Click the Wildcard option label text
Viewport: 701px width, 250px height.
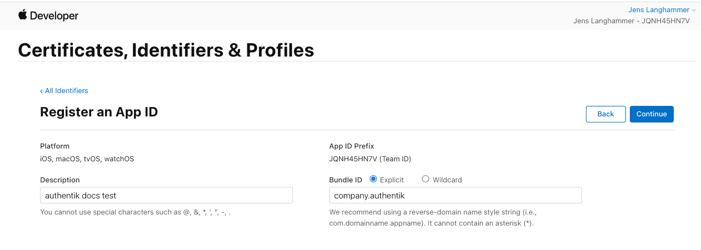[x=447, y=180]
